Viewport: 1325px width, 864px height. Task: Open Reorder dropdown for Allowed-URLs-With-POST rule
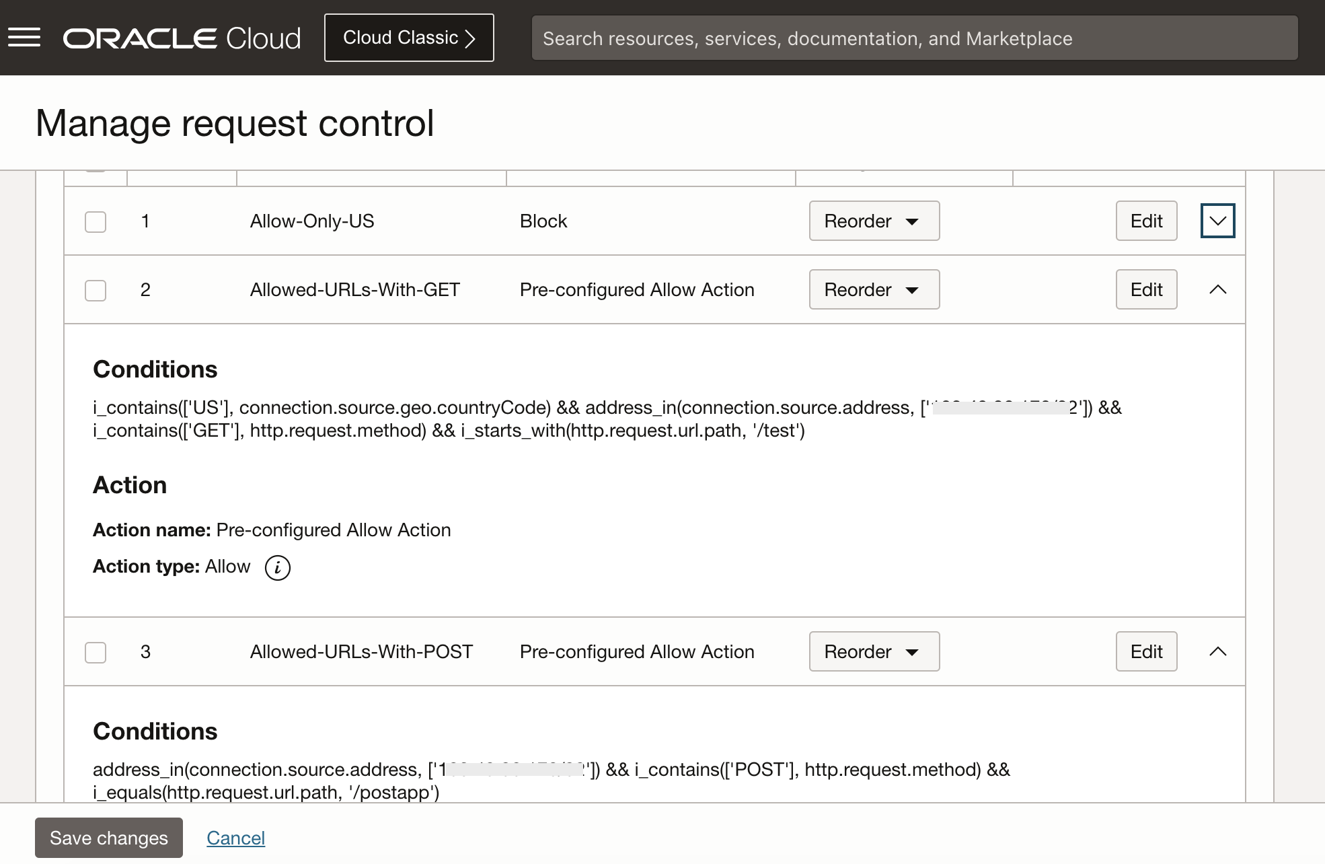click(874, 651)
